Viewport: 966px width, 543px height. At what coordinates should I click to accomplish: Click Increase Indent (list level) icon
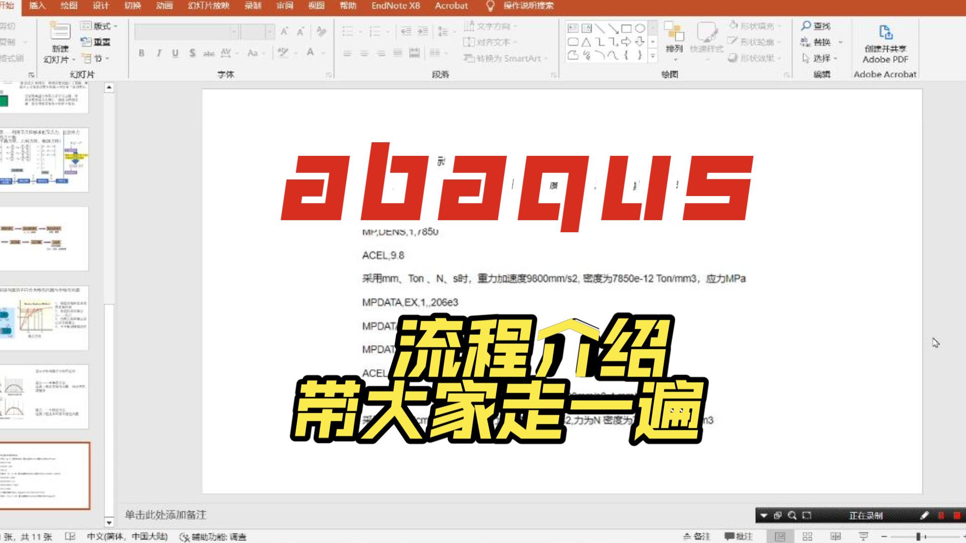point(423,32)
